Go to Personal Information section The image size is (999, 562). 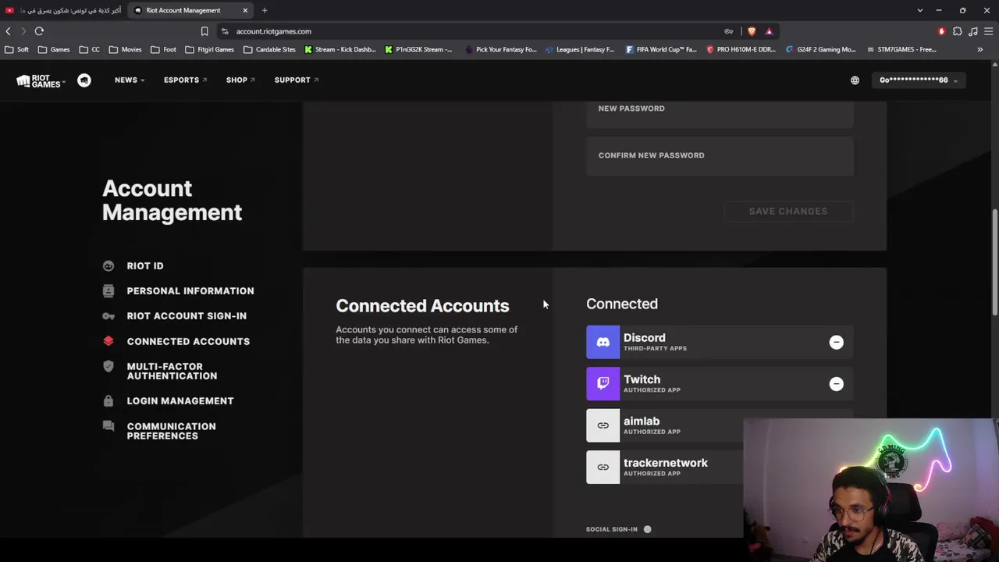[x=190, y=291]
